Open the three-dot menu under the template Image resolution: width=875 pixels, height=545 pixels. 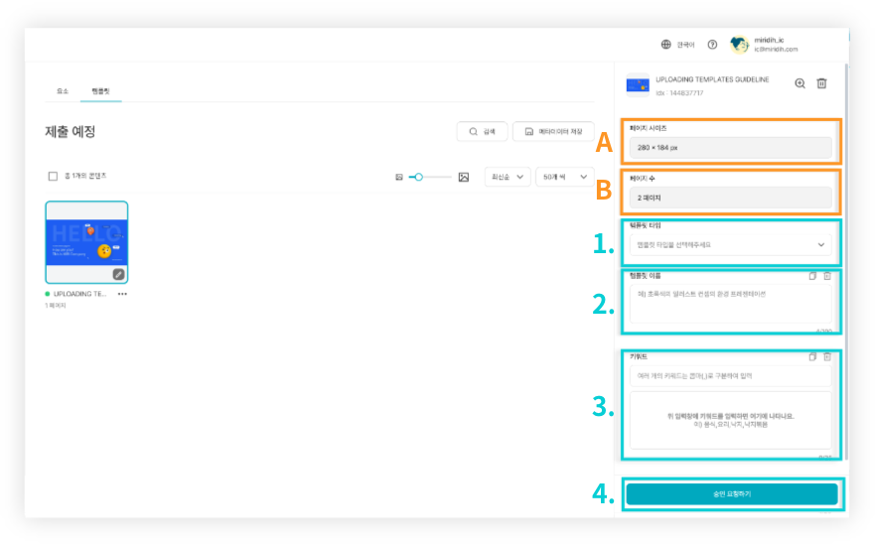[122, 294]
